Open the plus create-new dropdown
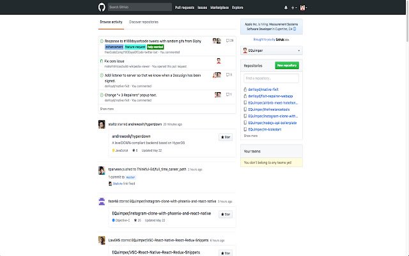Screen dimensions: 409x256 (295, 8)
